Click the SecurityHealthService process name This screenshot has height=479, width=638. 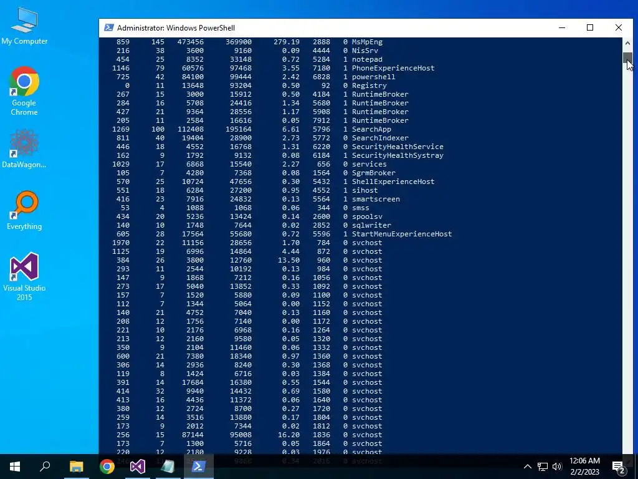[x=398, y=147]
